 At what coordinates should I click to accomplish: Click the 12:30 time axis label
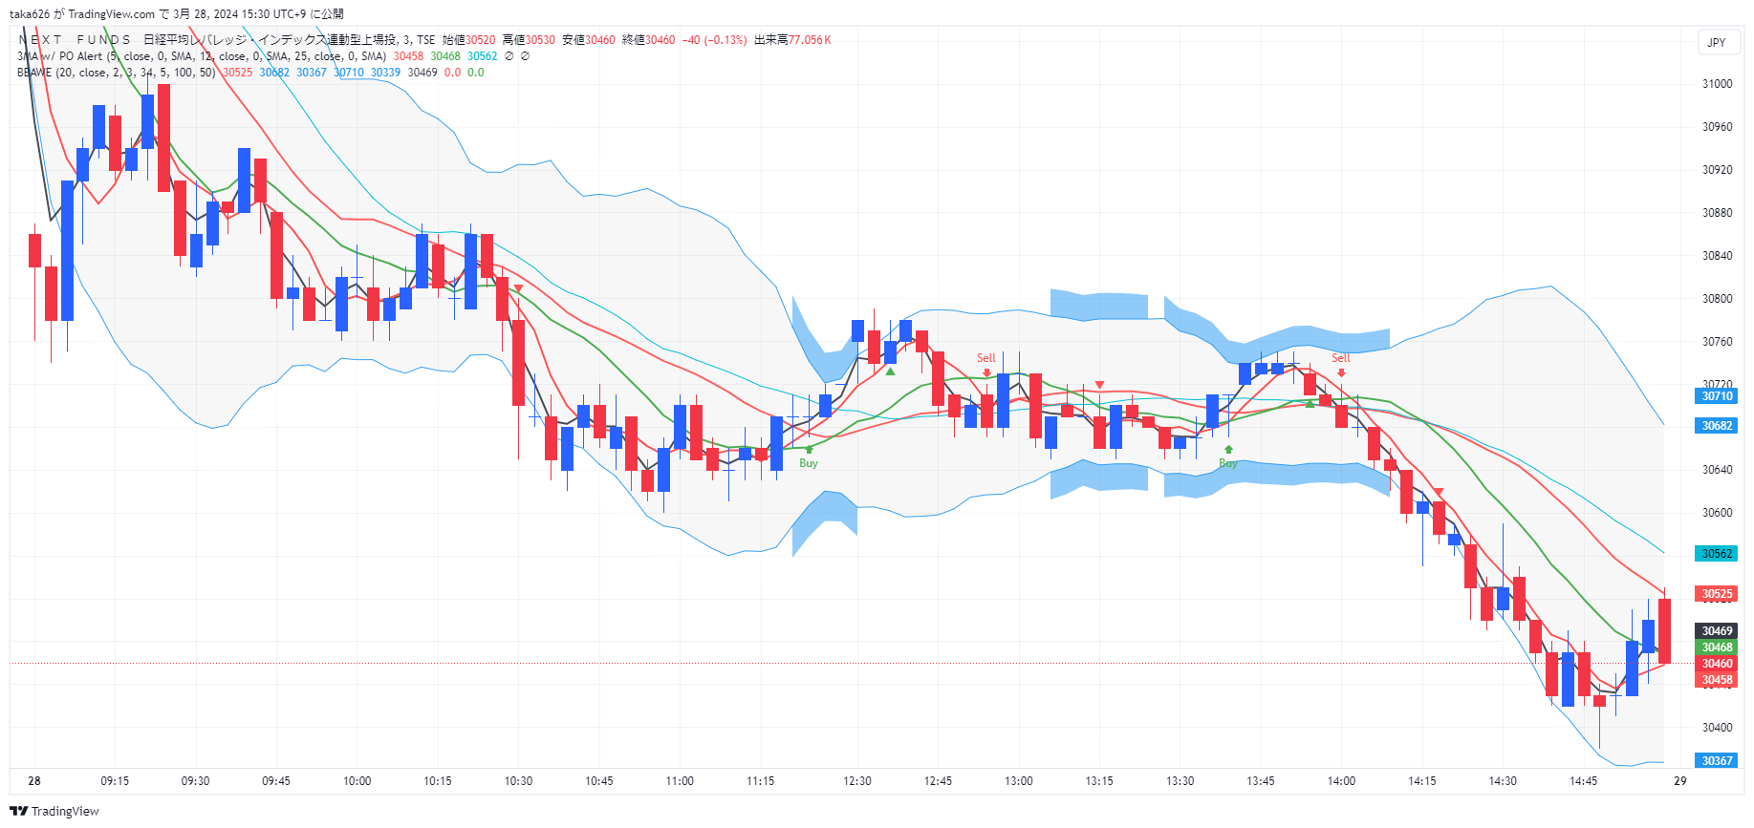click(857, 781)
